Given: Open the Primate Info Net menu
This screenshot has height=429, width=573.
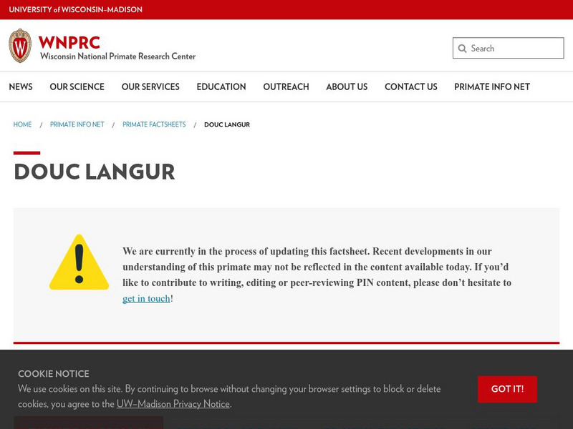Looking at the screenshot, I should [492, 87].
